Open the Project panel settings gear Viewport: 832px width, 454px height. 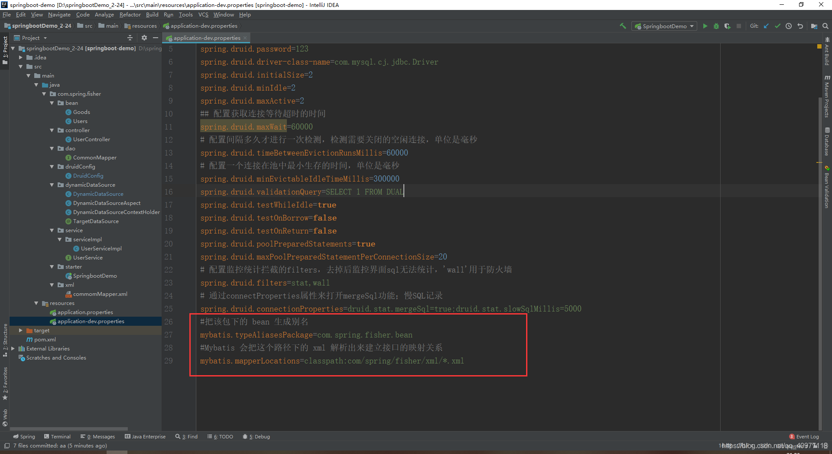pyautogui.click(x=144, y=38)
